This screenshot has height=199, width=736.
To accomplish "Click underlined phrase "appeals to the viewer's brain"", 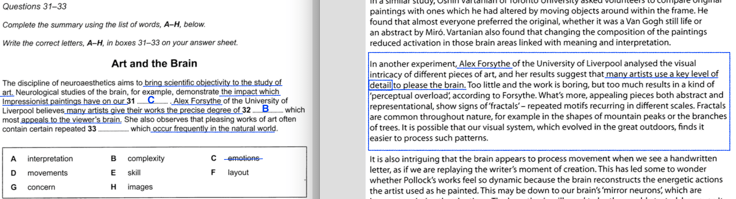I will (71, 120).
